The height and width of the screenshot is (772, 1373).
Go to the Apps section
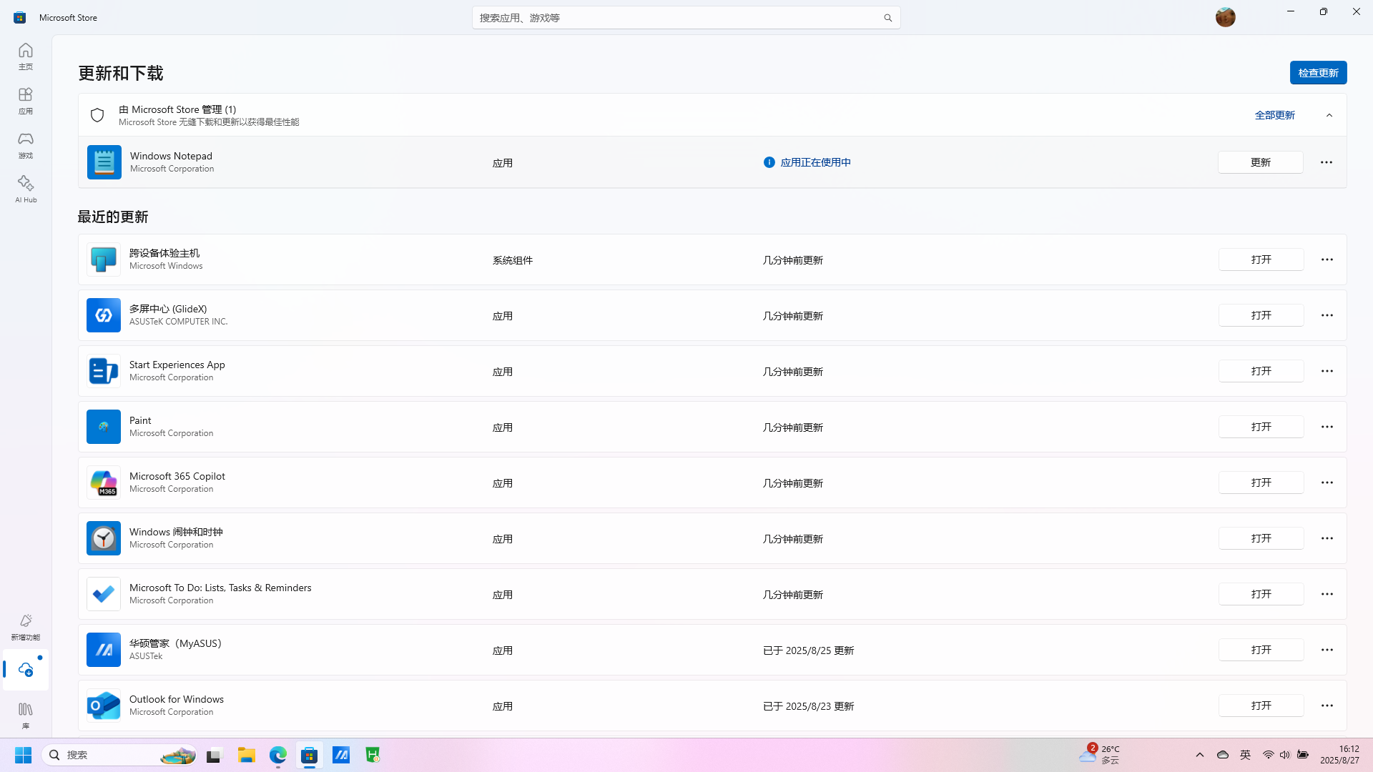pos(26,101)
